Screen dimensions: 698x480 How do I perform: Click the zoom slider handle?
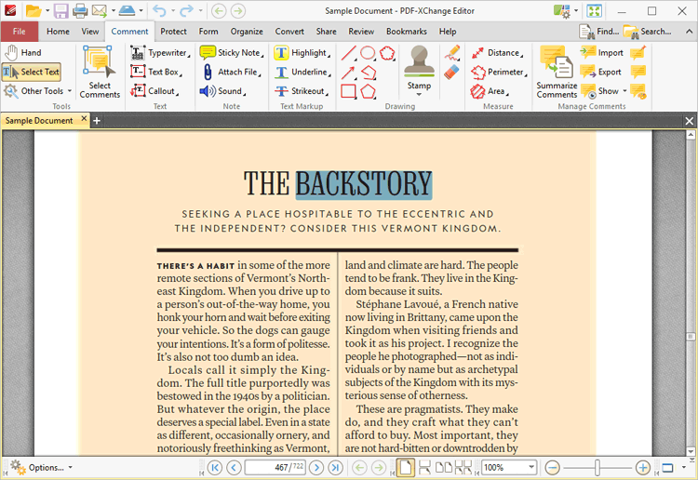(597, 468)
